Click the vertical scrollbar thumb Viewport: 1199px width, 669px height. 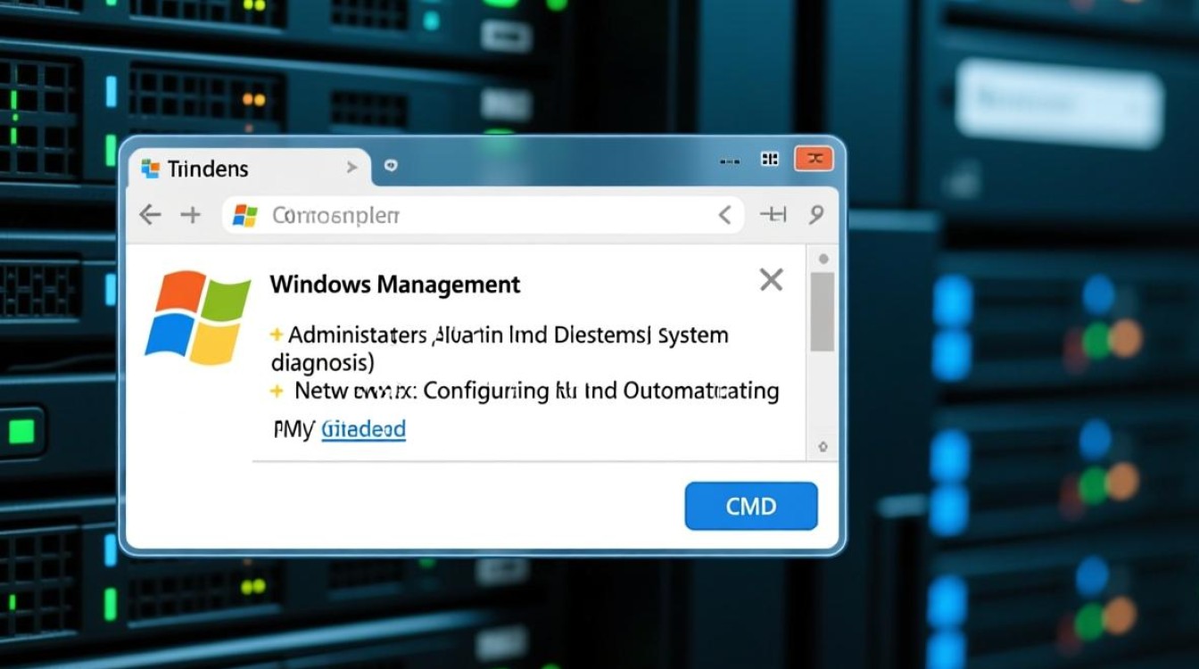(x=822, y=311)
